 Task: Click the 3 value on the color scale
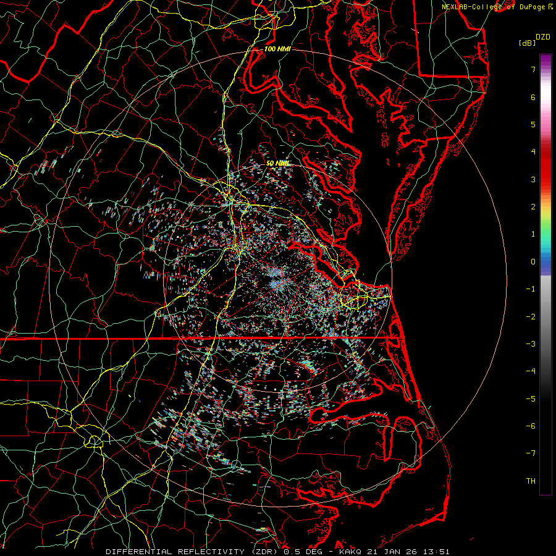tap(533, 179)
